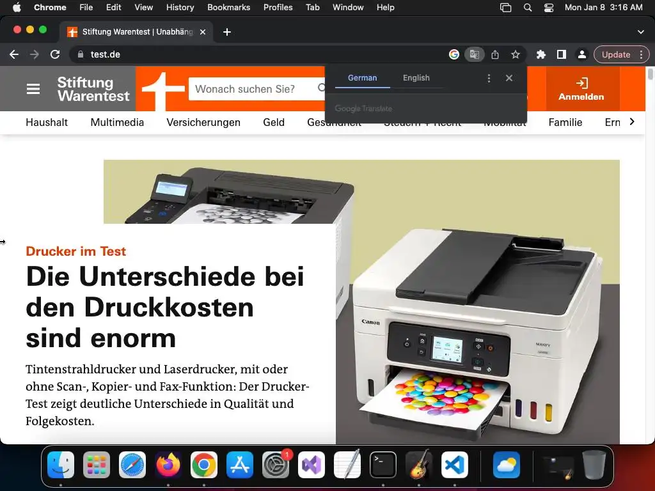Open the Chrome profile avatar

coord(581,54)
